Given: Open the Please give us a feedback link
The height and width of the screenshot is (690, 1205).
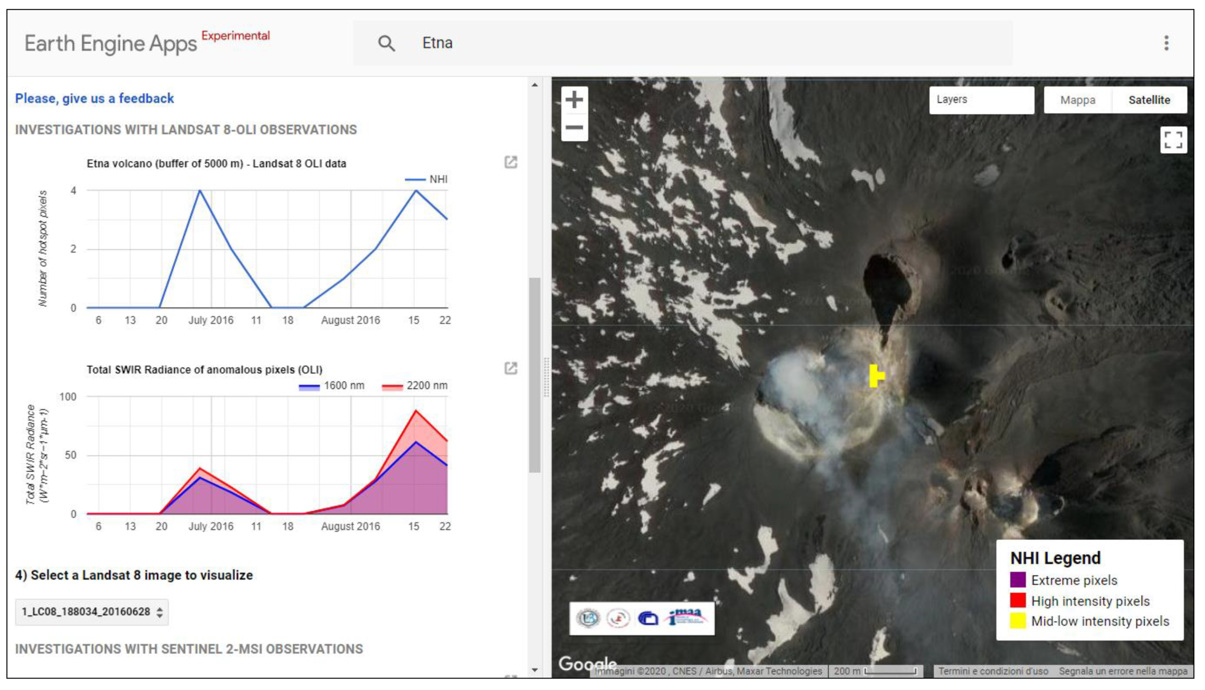Looking at the screenshot, I should pos(94,98).
